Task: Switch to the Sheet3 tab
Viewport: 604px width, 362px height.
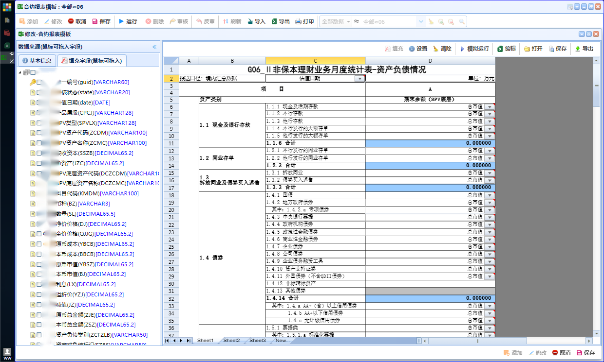Action: coord(258,341)
